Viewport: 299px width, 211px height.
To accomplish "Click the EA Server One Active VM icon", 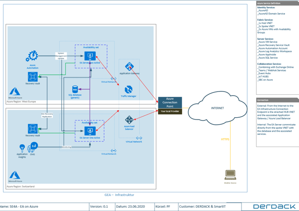I will 90,131.
